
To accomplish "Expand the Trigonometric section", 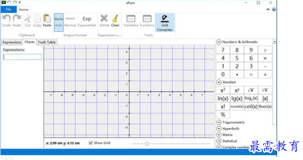I will point(219,122).
